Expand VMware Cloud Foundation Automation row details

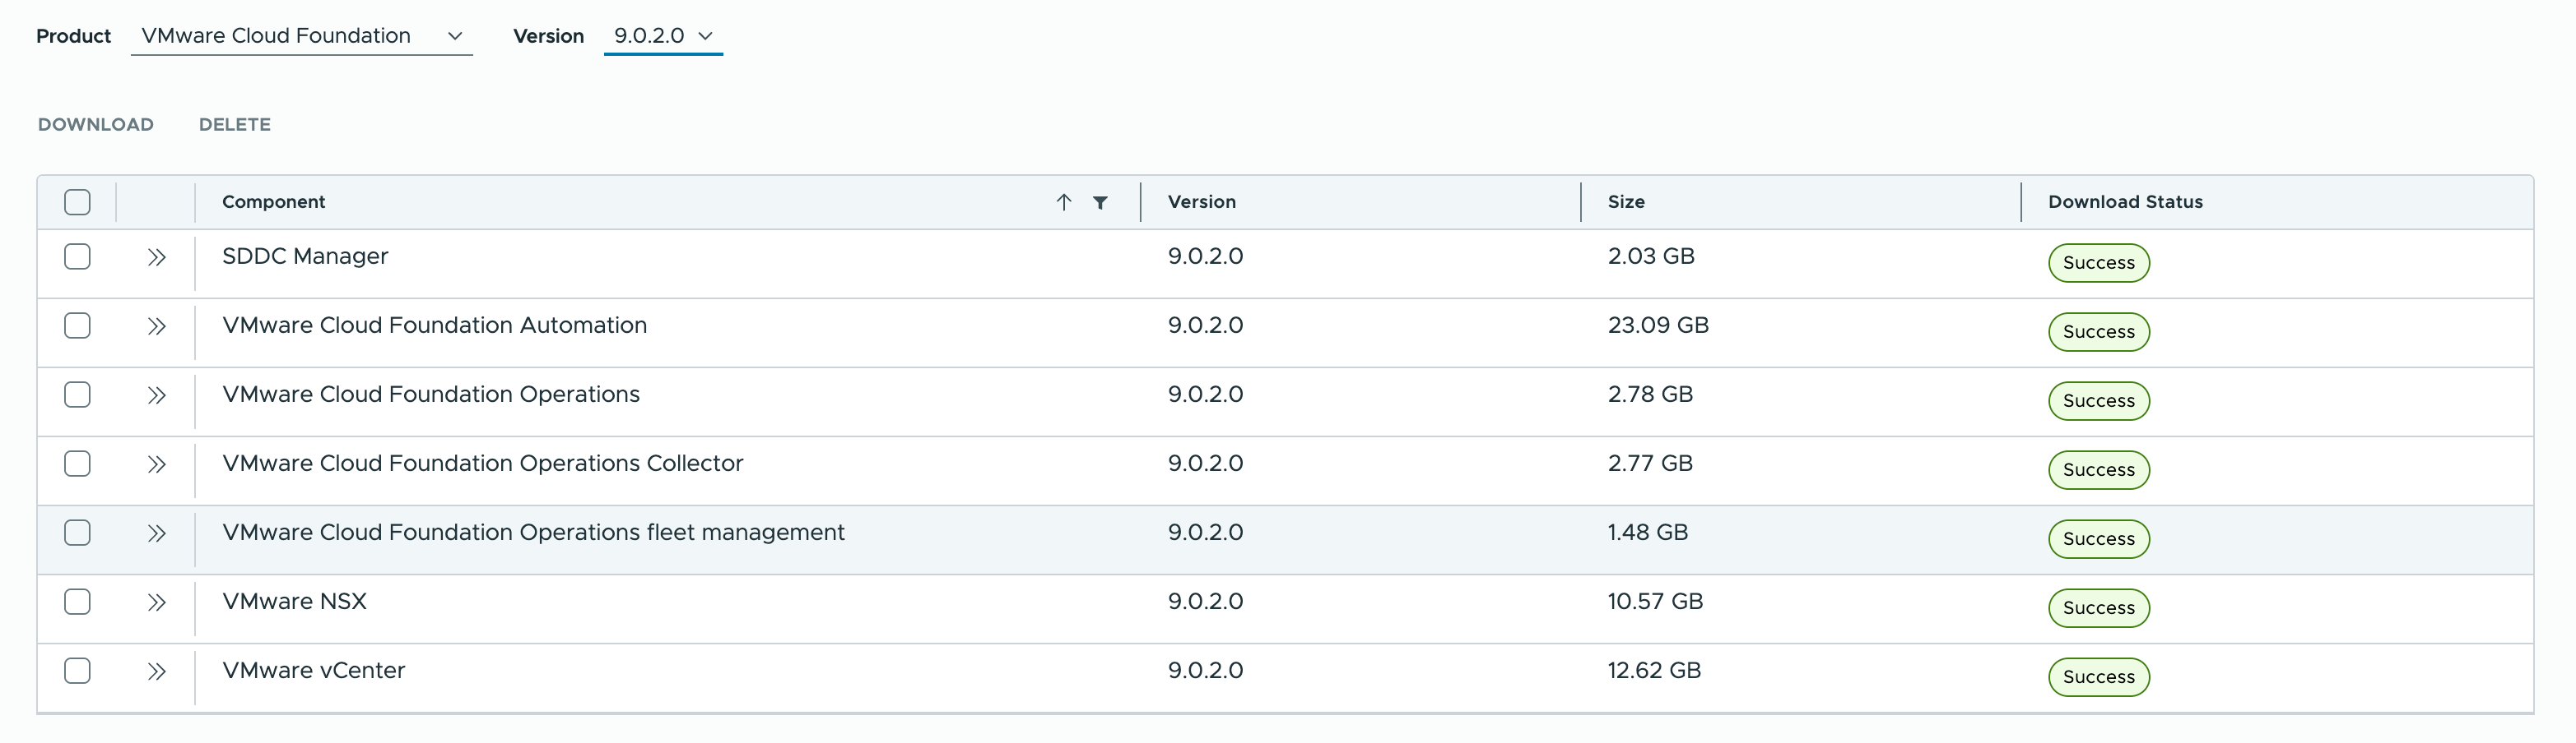pyautogui.click(x=156, y=326)
